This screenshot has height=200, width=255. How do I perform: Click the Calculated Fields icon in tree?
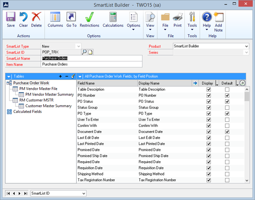[x=9, y=112]
